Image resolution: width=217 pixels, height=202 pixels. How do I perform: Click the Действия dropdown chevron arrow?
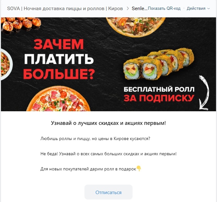pyautogui.click(x=208, y=9)
